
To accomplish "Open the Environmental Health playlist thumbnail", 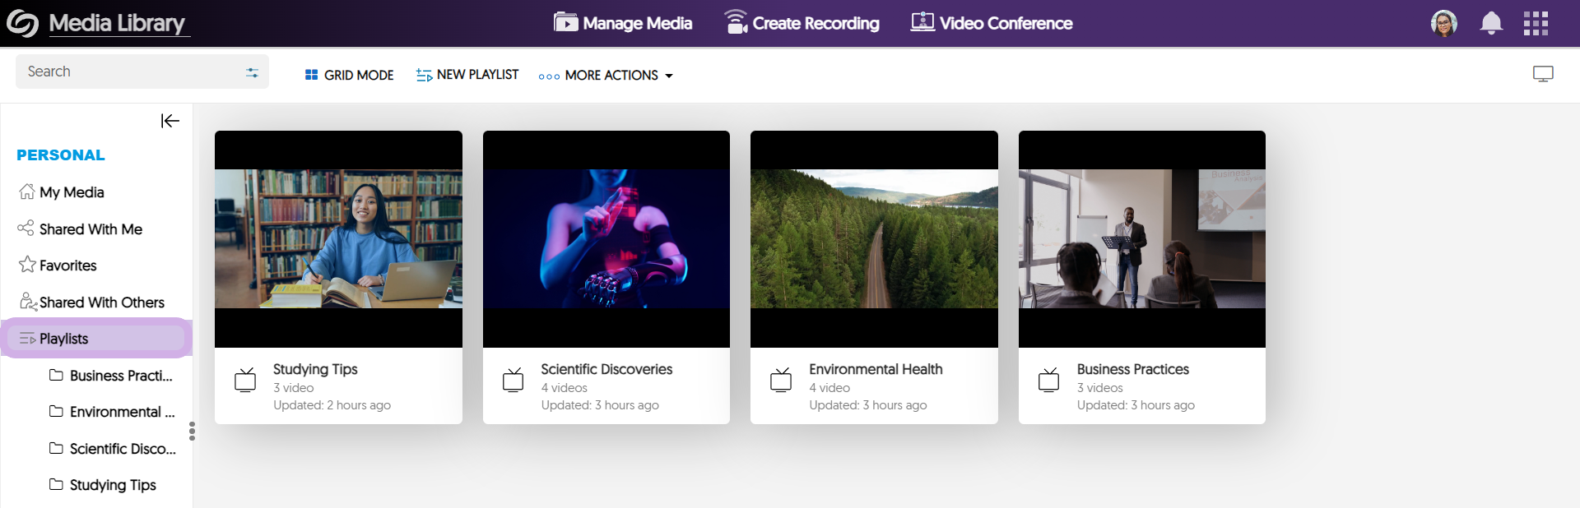I will 874,238.
